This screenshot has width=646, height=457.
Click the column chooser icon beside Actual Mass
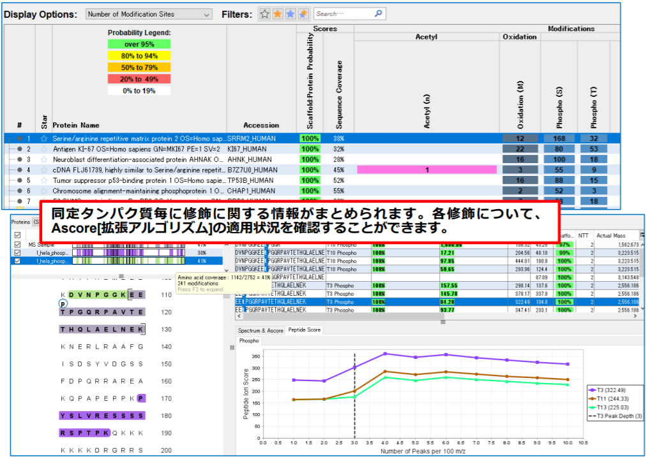click(x=642, y=235)
